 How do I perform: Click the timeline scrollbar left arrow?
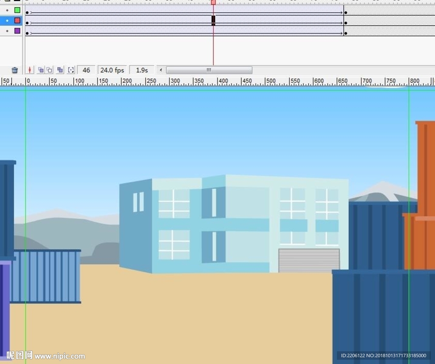pyautogui.click(x=161, y=70)
